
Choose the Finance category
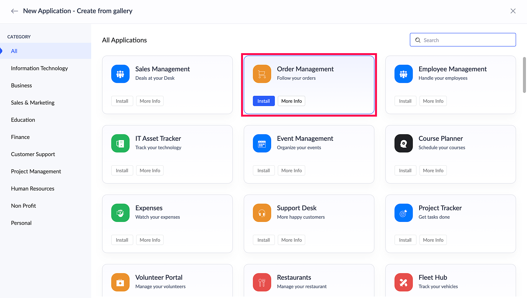pos(20,137)
